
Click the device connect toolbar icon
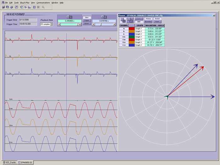(21, 7)
